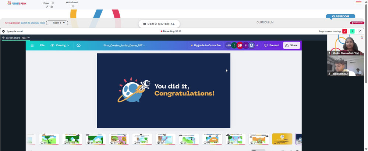Image resolution: width=368 pixels, height=151 pixels.
Task: Select slide thumbnail 86
Action: point(72,139)
